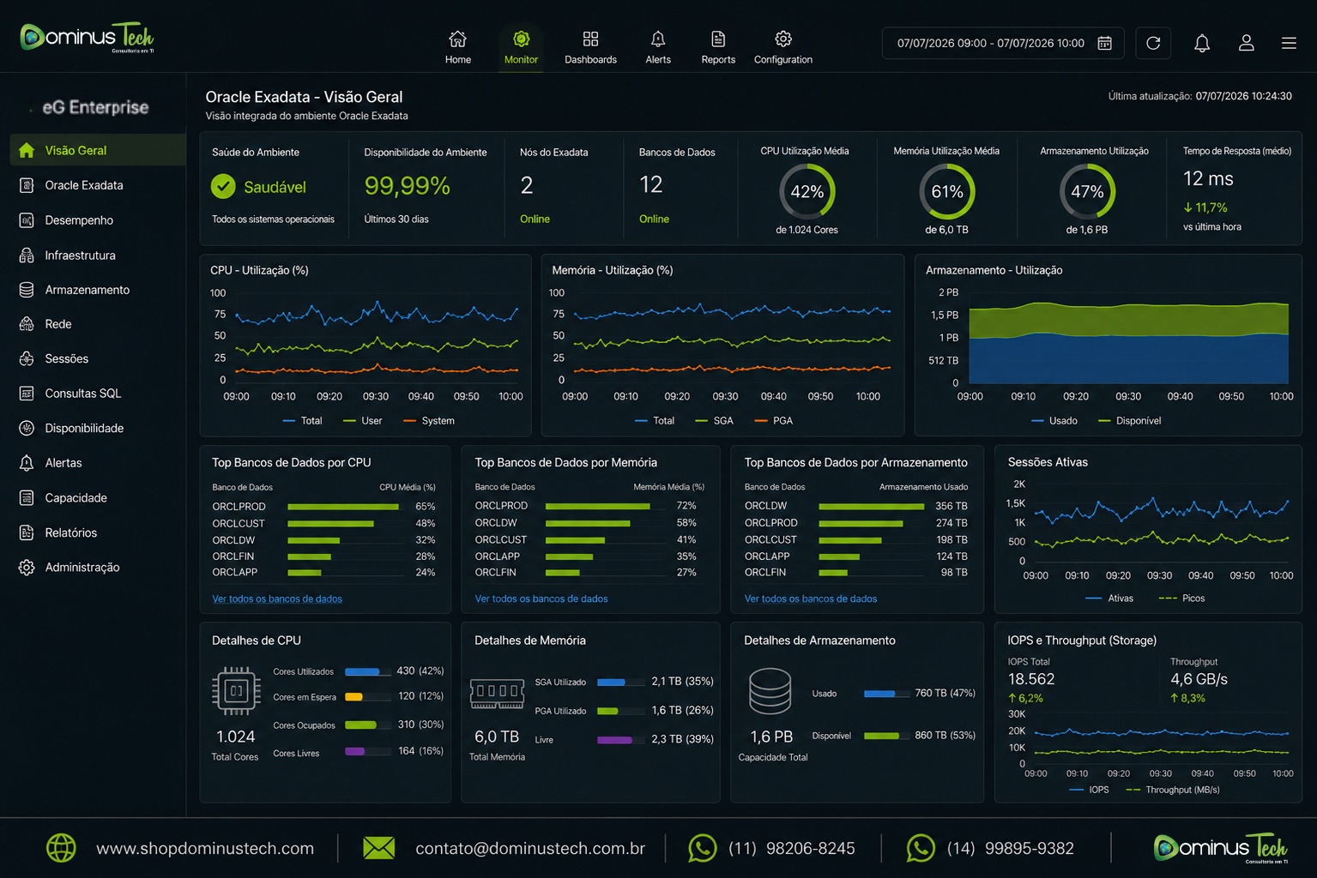The width and height of the screenshot is (1317, 878).
Task: Click the globe website icon in footer
Action: 61,848
